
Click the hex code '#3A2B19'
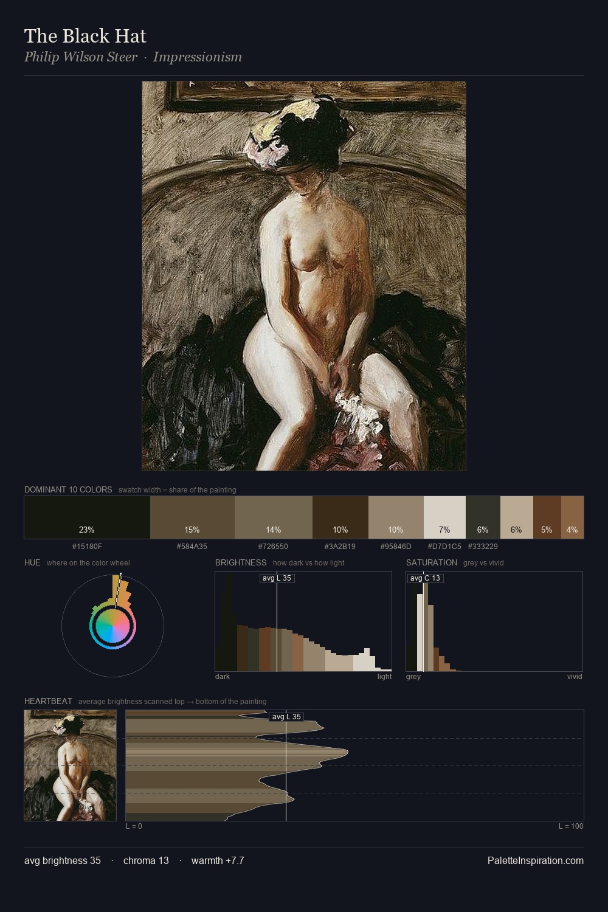[x=340, y=547]
